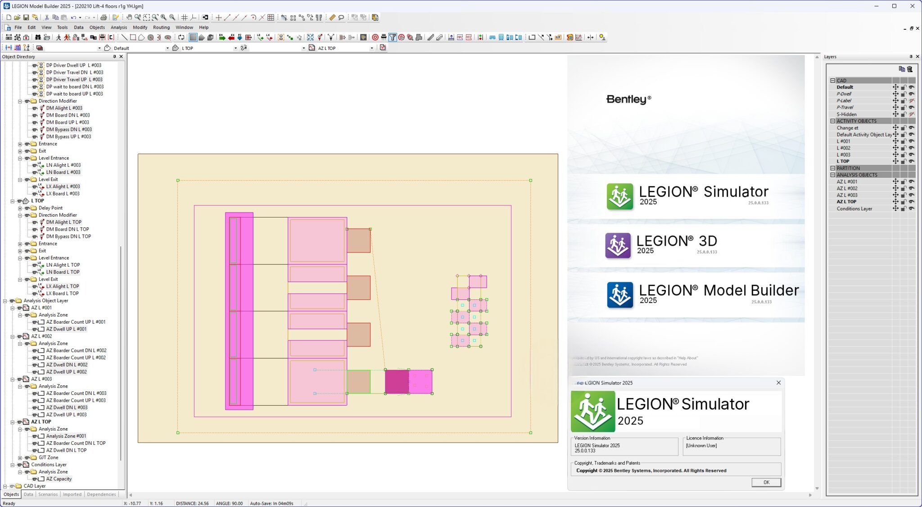Select the red Exit arrow tool

(x=231, y=37)
